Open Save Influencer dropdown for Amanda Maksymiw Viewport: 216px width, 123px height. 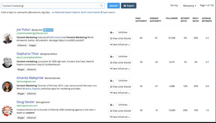120,93
